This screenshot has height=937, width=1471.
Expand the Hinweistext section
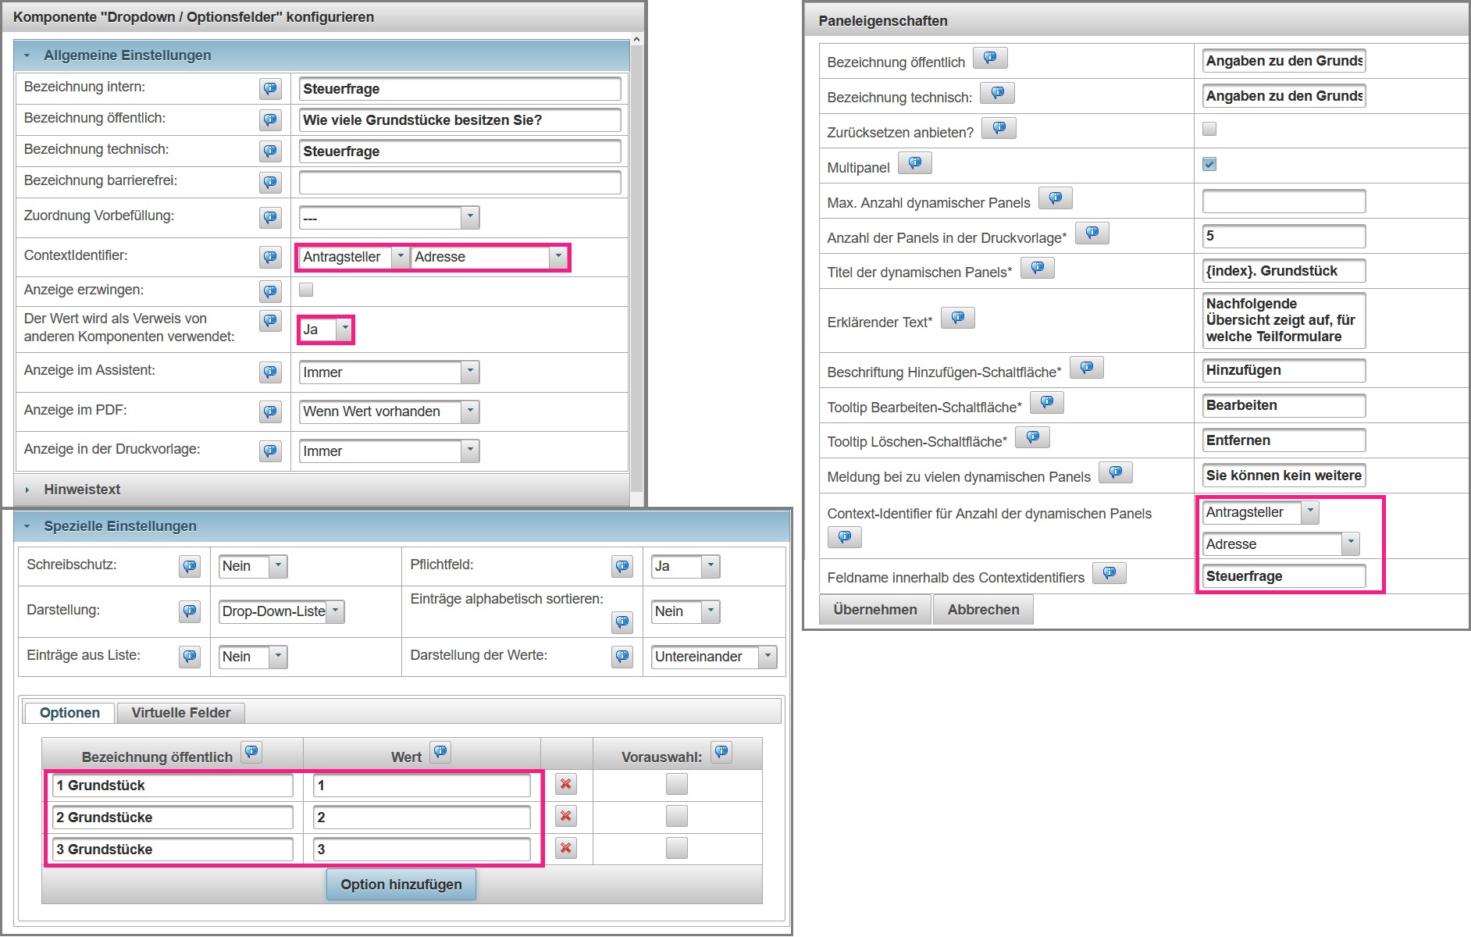click(x=82, y=490)
